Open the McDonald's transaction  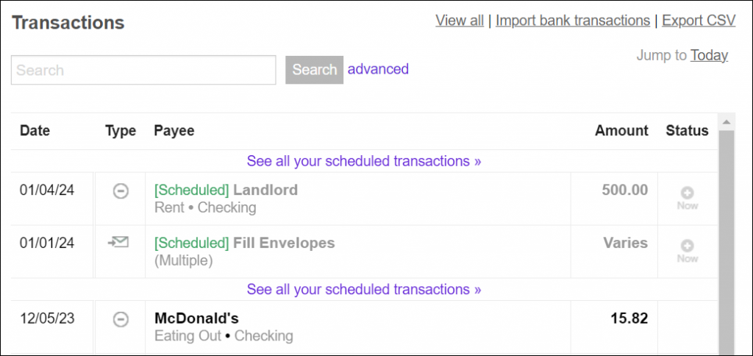(196, 318)
